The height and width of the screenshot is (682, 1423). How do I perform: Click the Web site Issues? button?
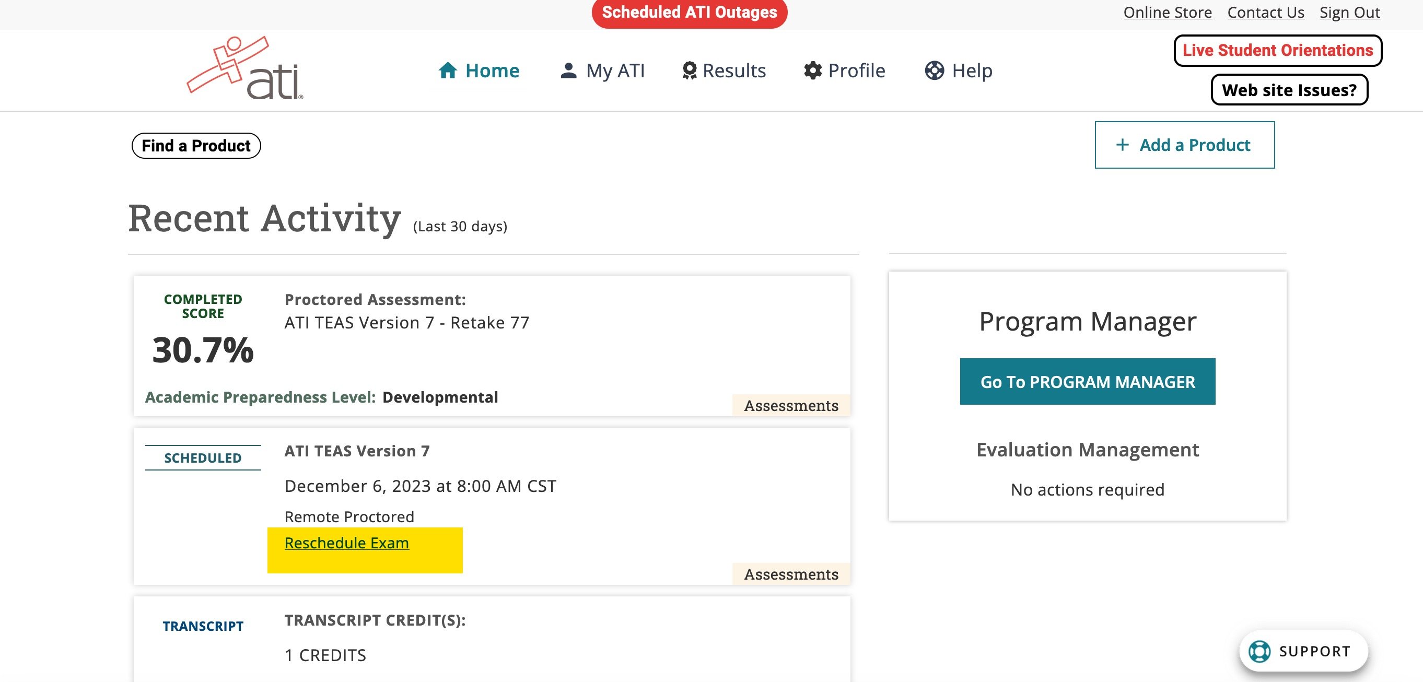point(1289,89)
